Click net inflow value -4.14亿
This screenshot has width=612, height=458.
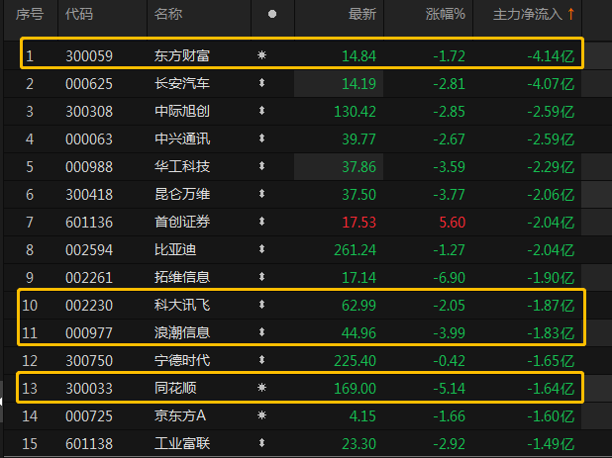pyautogui.click(x=551, y=56)
